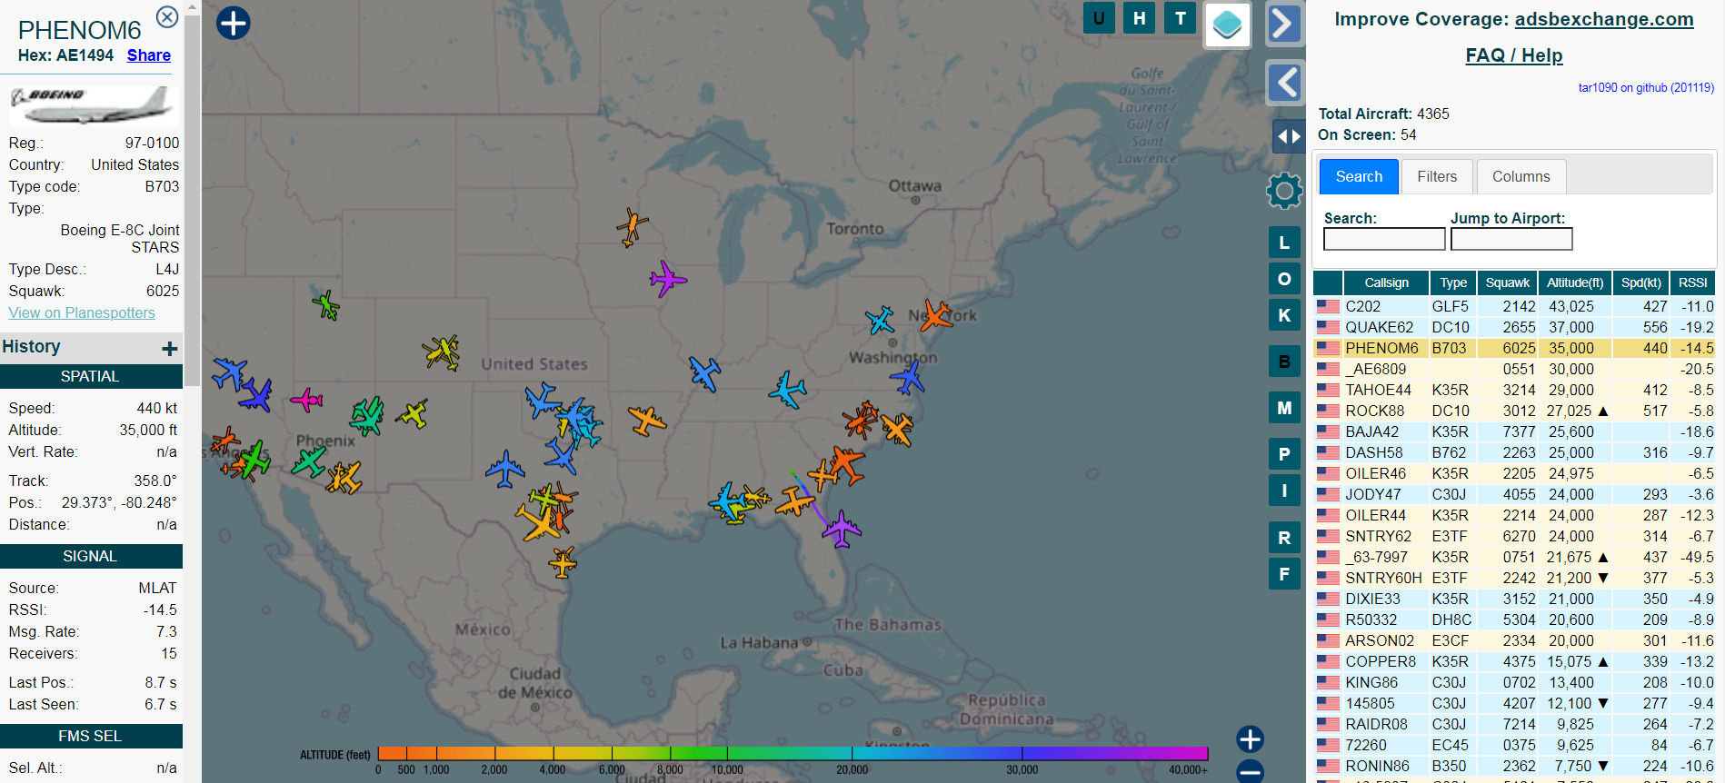The height and width of the screenshot is (783, 1725).
Task: Toggle the sidebar with the double-arrow button
Action: coord(1289,136)
